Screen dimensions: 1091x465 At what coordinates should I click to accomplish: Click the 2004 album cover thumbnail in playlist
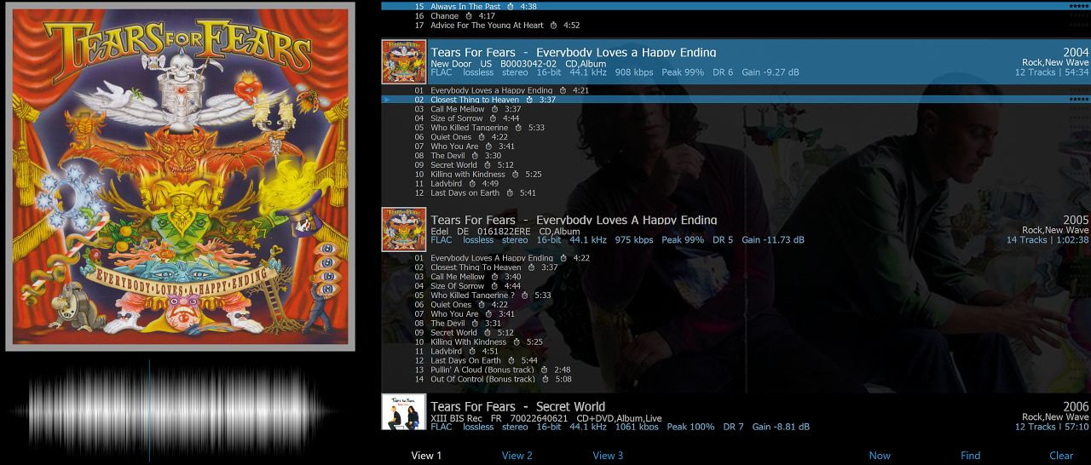403,61
